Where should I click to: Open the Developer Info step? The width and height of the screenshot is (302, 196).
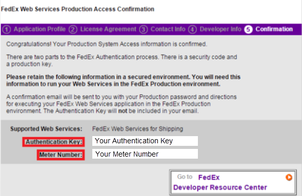pos(220,29)
